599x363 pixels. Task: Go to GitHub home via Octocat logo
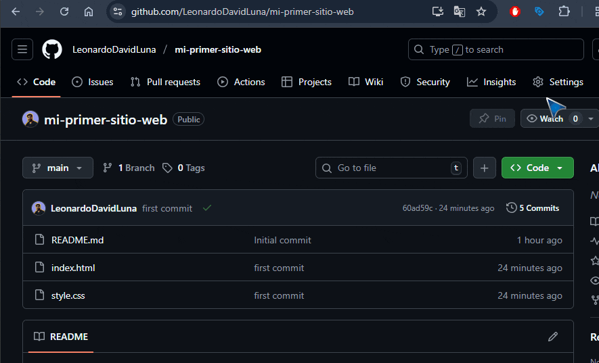[52, 49]
